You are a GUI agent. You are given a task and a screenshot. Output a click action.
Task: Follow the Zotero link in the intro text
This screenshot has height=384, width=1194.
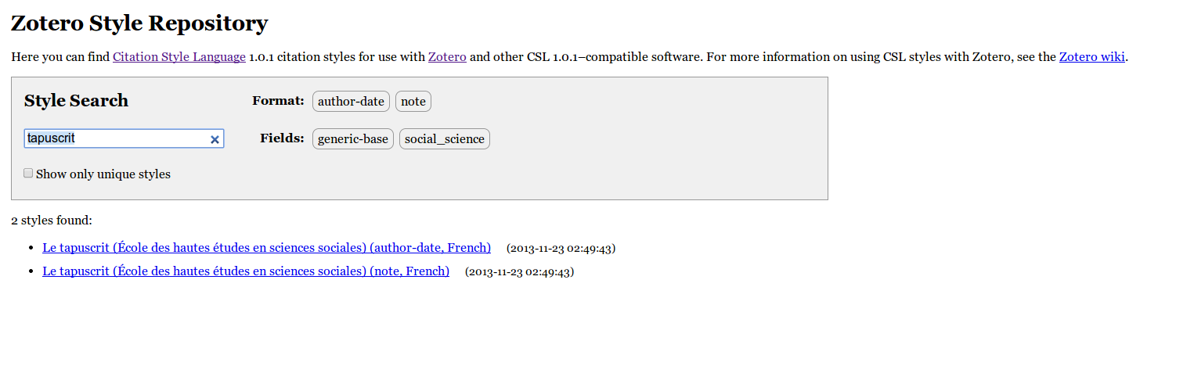447,57
